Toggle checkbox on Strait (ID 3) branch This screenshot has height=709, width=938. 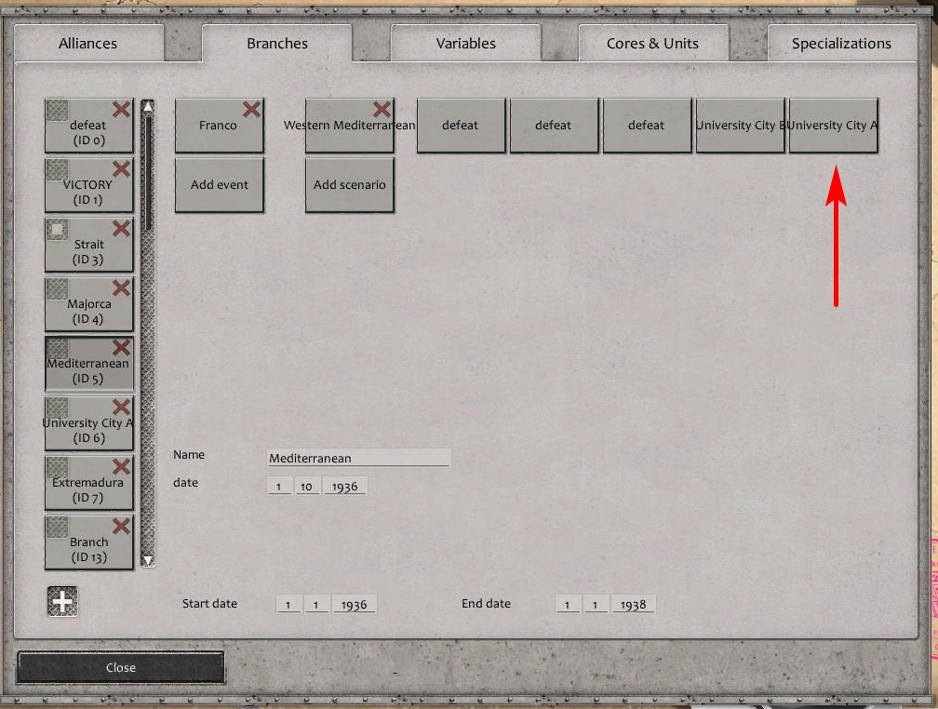tap(58, 229)
